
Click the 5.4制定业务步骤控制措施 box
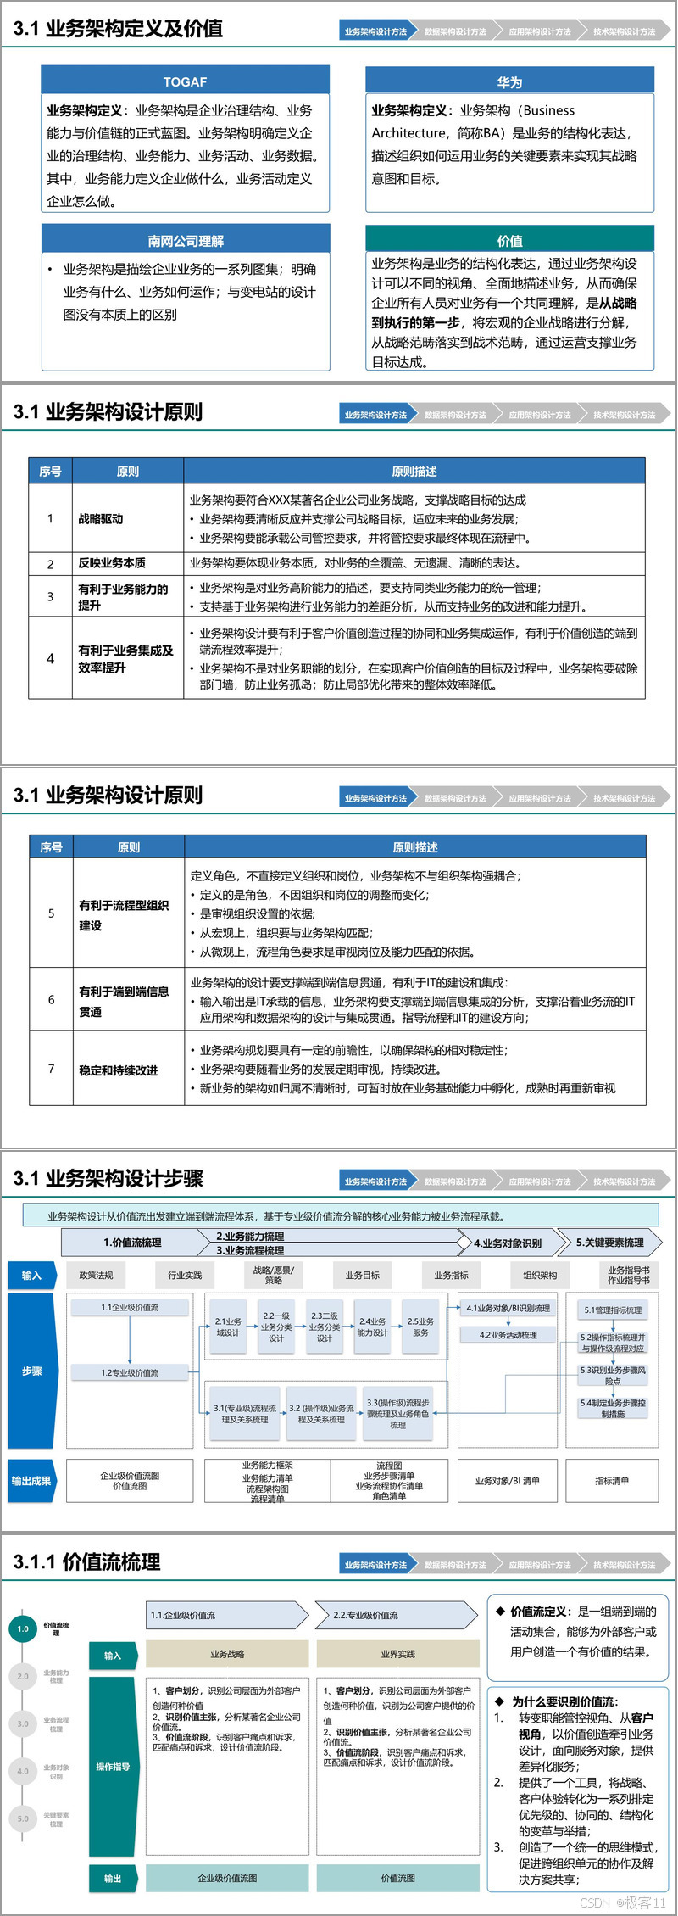tap(613, 1408)
